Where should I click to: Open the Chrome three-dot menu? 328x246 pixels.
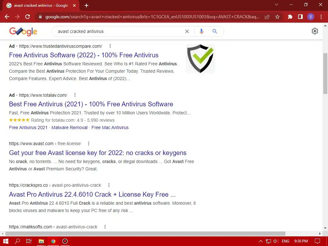pyautogui.click(x=321, y=17)
